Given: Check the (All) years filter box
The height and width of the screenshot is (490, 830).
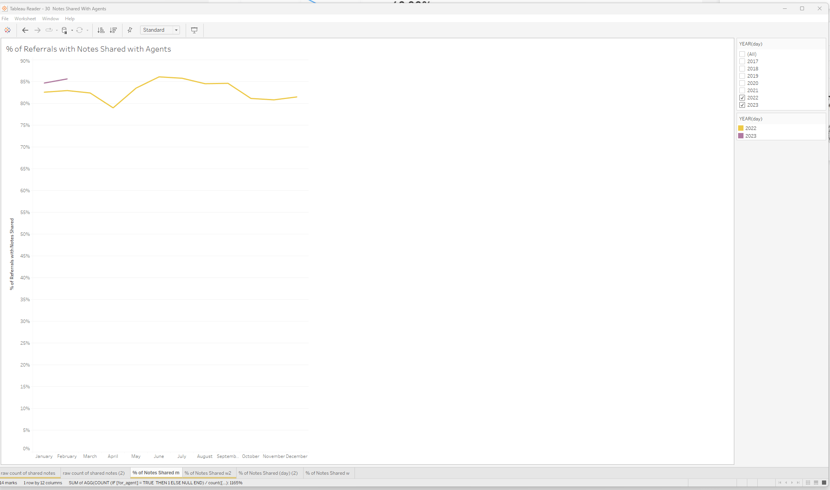Looking at the screenshot, I should tap(742, 54).
